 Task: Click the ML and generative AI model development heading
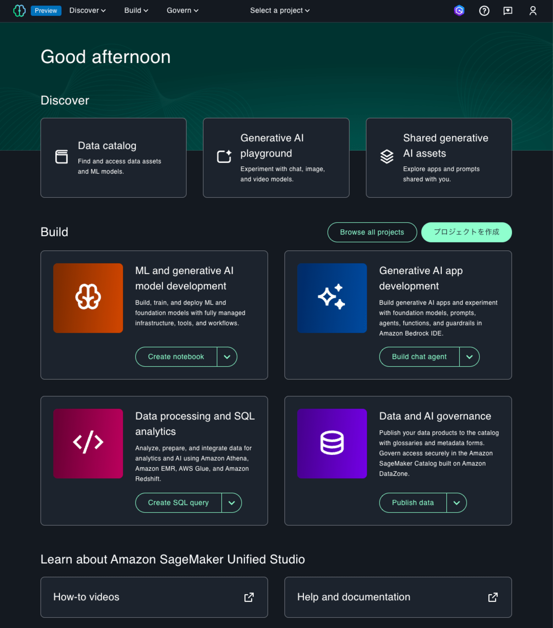tap(184, 278)
